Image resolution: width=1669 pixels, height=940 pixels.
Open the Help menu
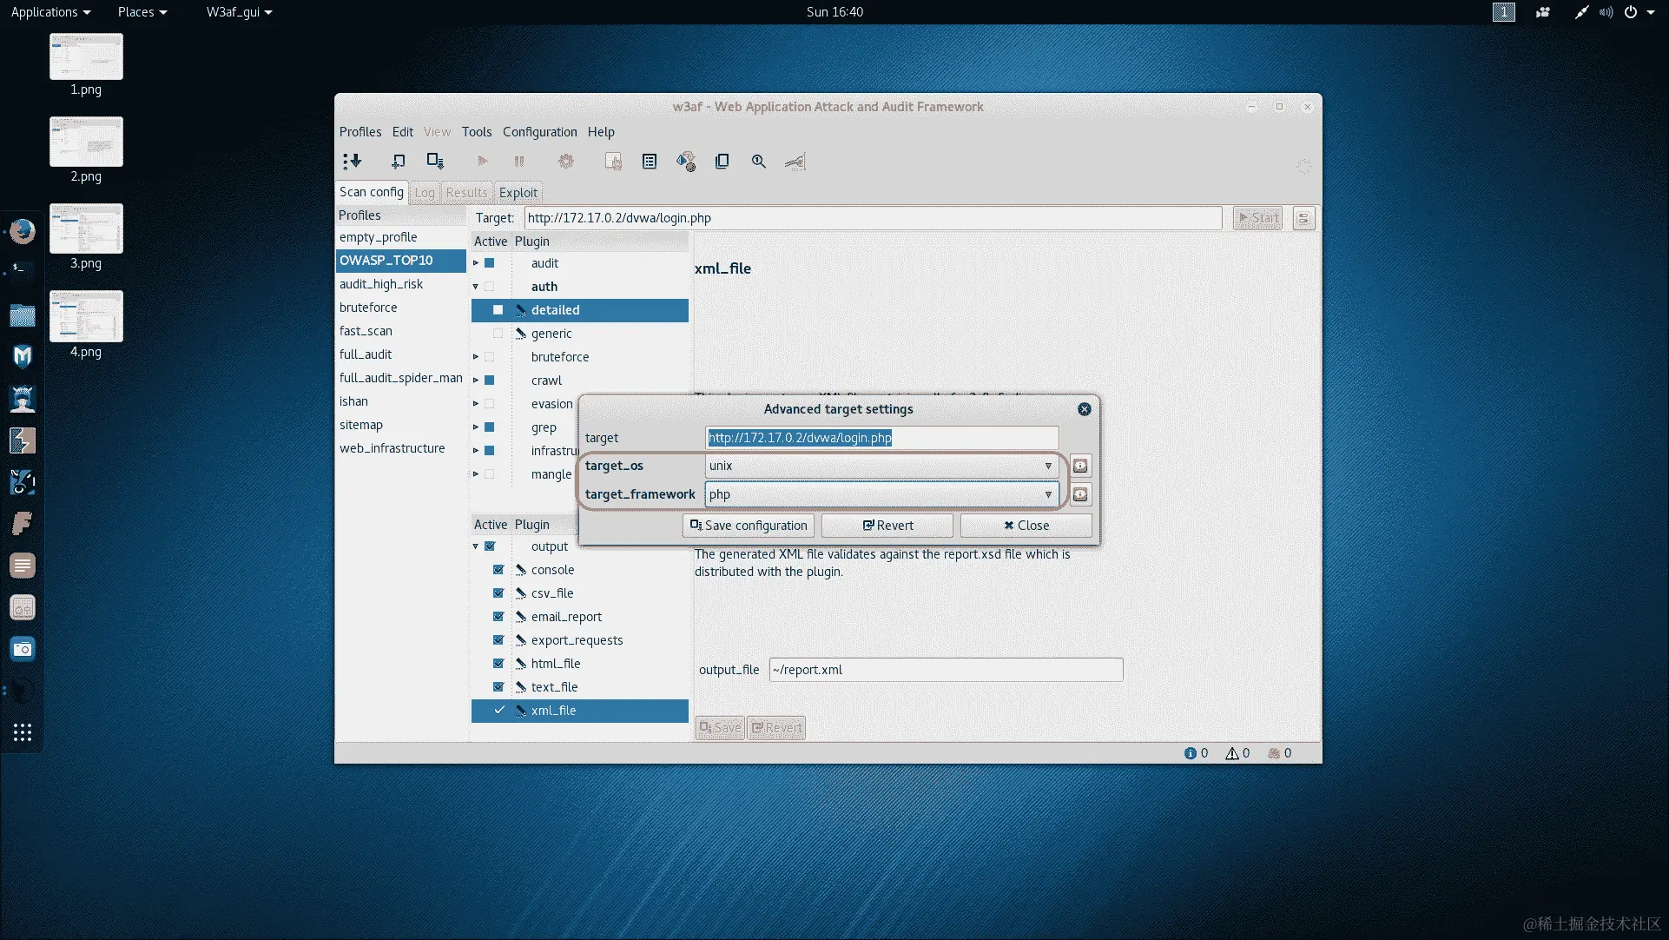pos(601,132)
